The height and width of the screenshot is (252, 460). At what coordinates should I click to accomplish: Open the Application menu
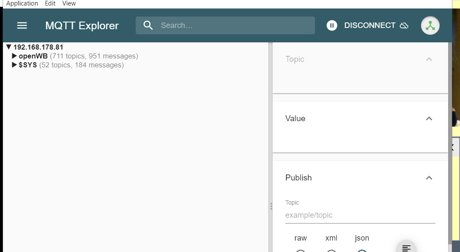(x=22, y=3)
